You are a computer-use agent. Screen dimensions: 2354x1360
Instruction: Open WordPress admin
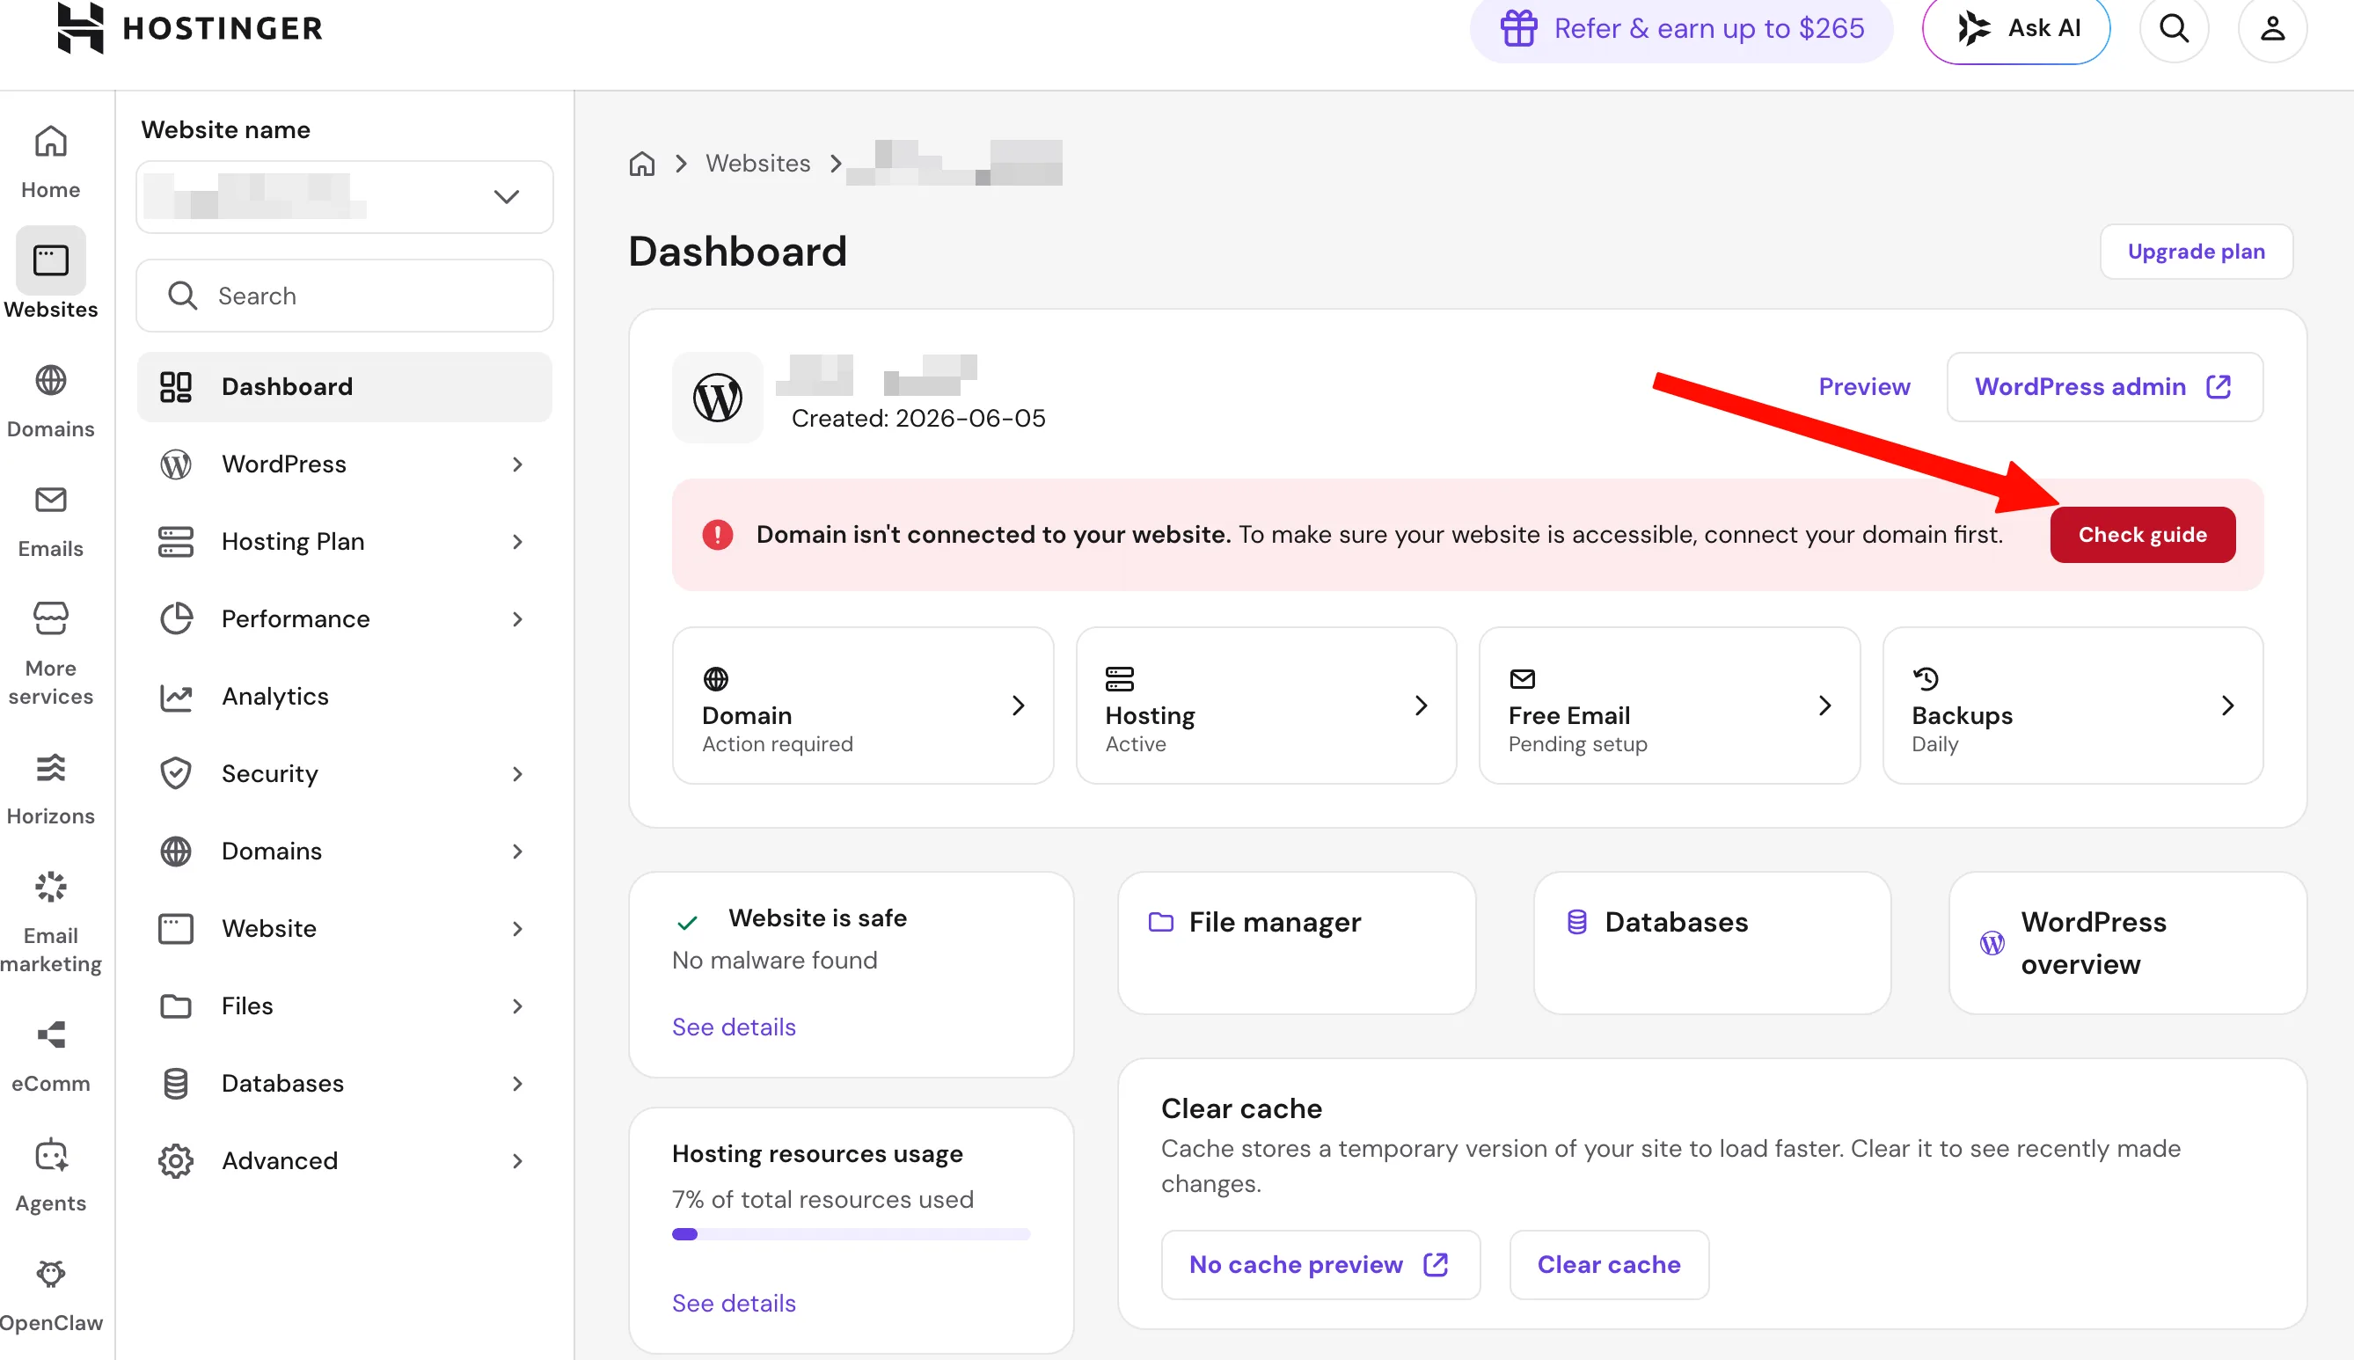click(x=2105, y=387)
